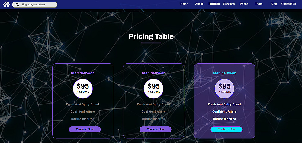The image size is (302, 143).
Task: Open Portfolio in the navigation bar
Action: pos(214,4)
